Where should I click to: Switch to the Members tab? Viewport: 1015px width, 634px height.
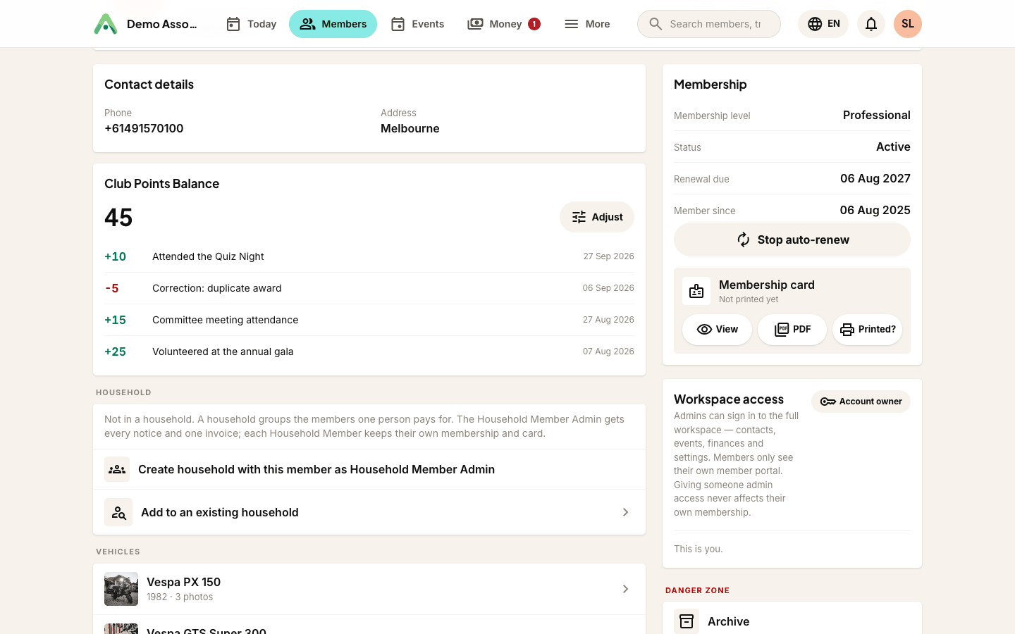click(x=333, y=24)
